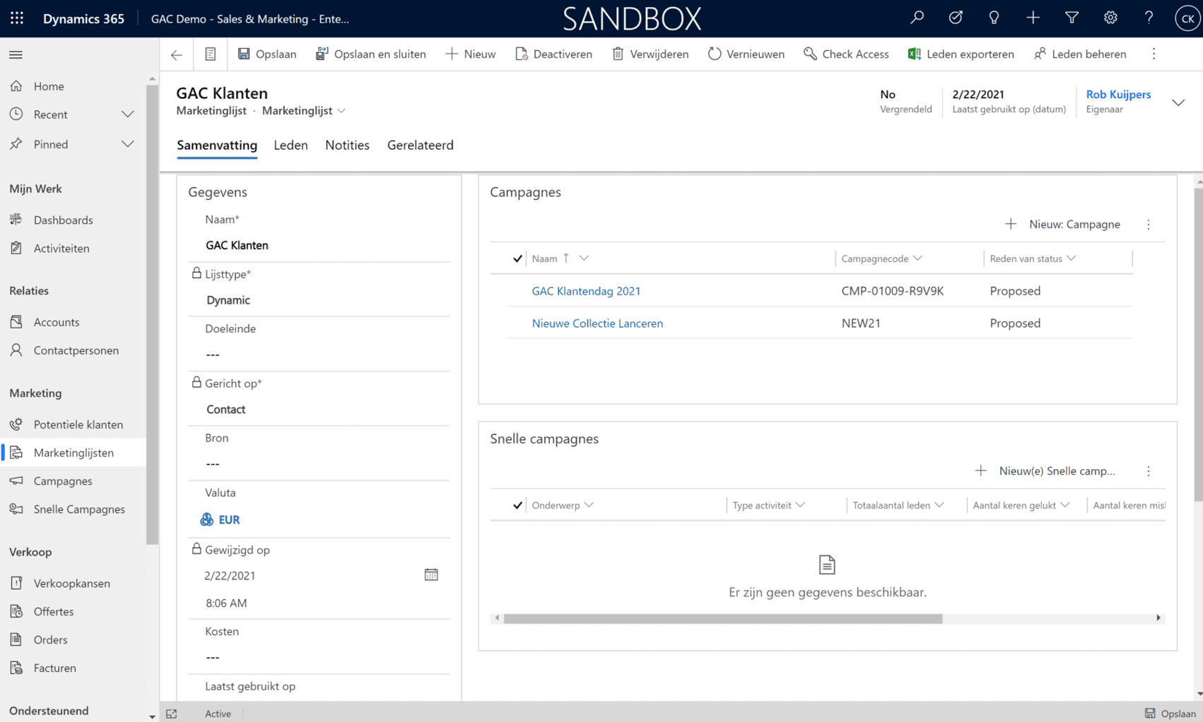Switch to the Notities tab

coord(347,146)
